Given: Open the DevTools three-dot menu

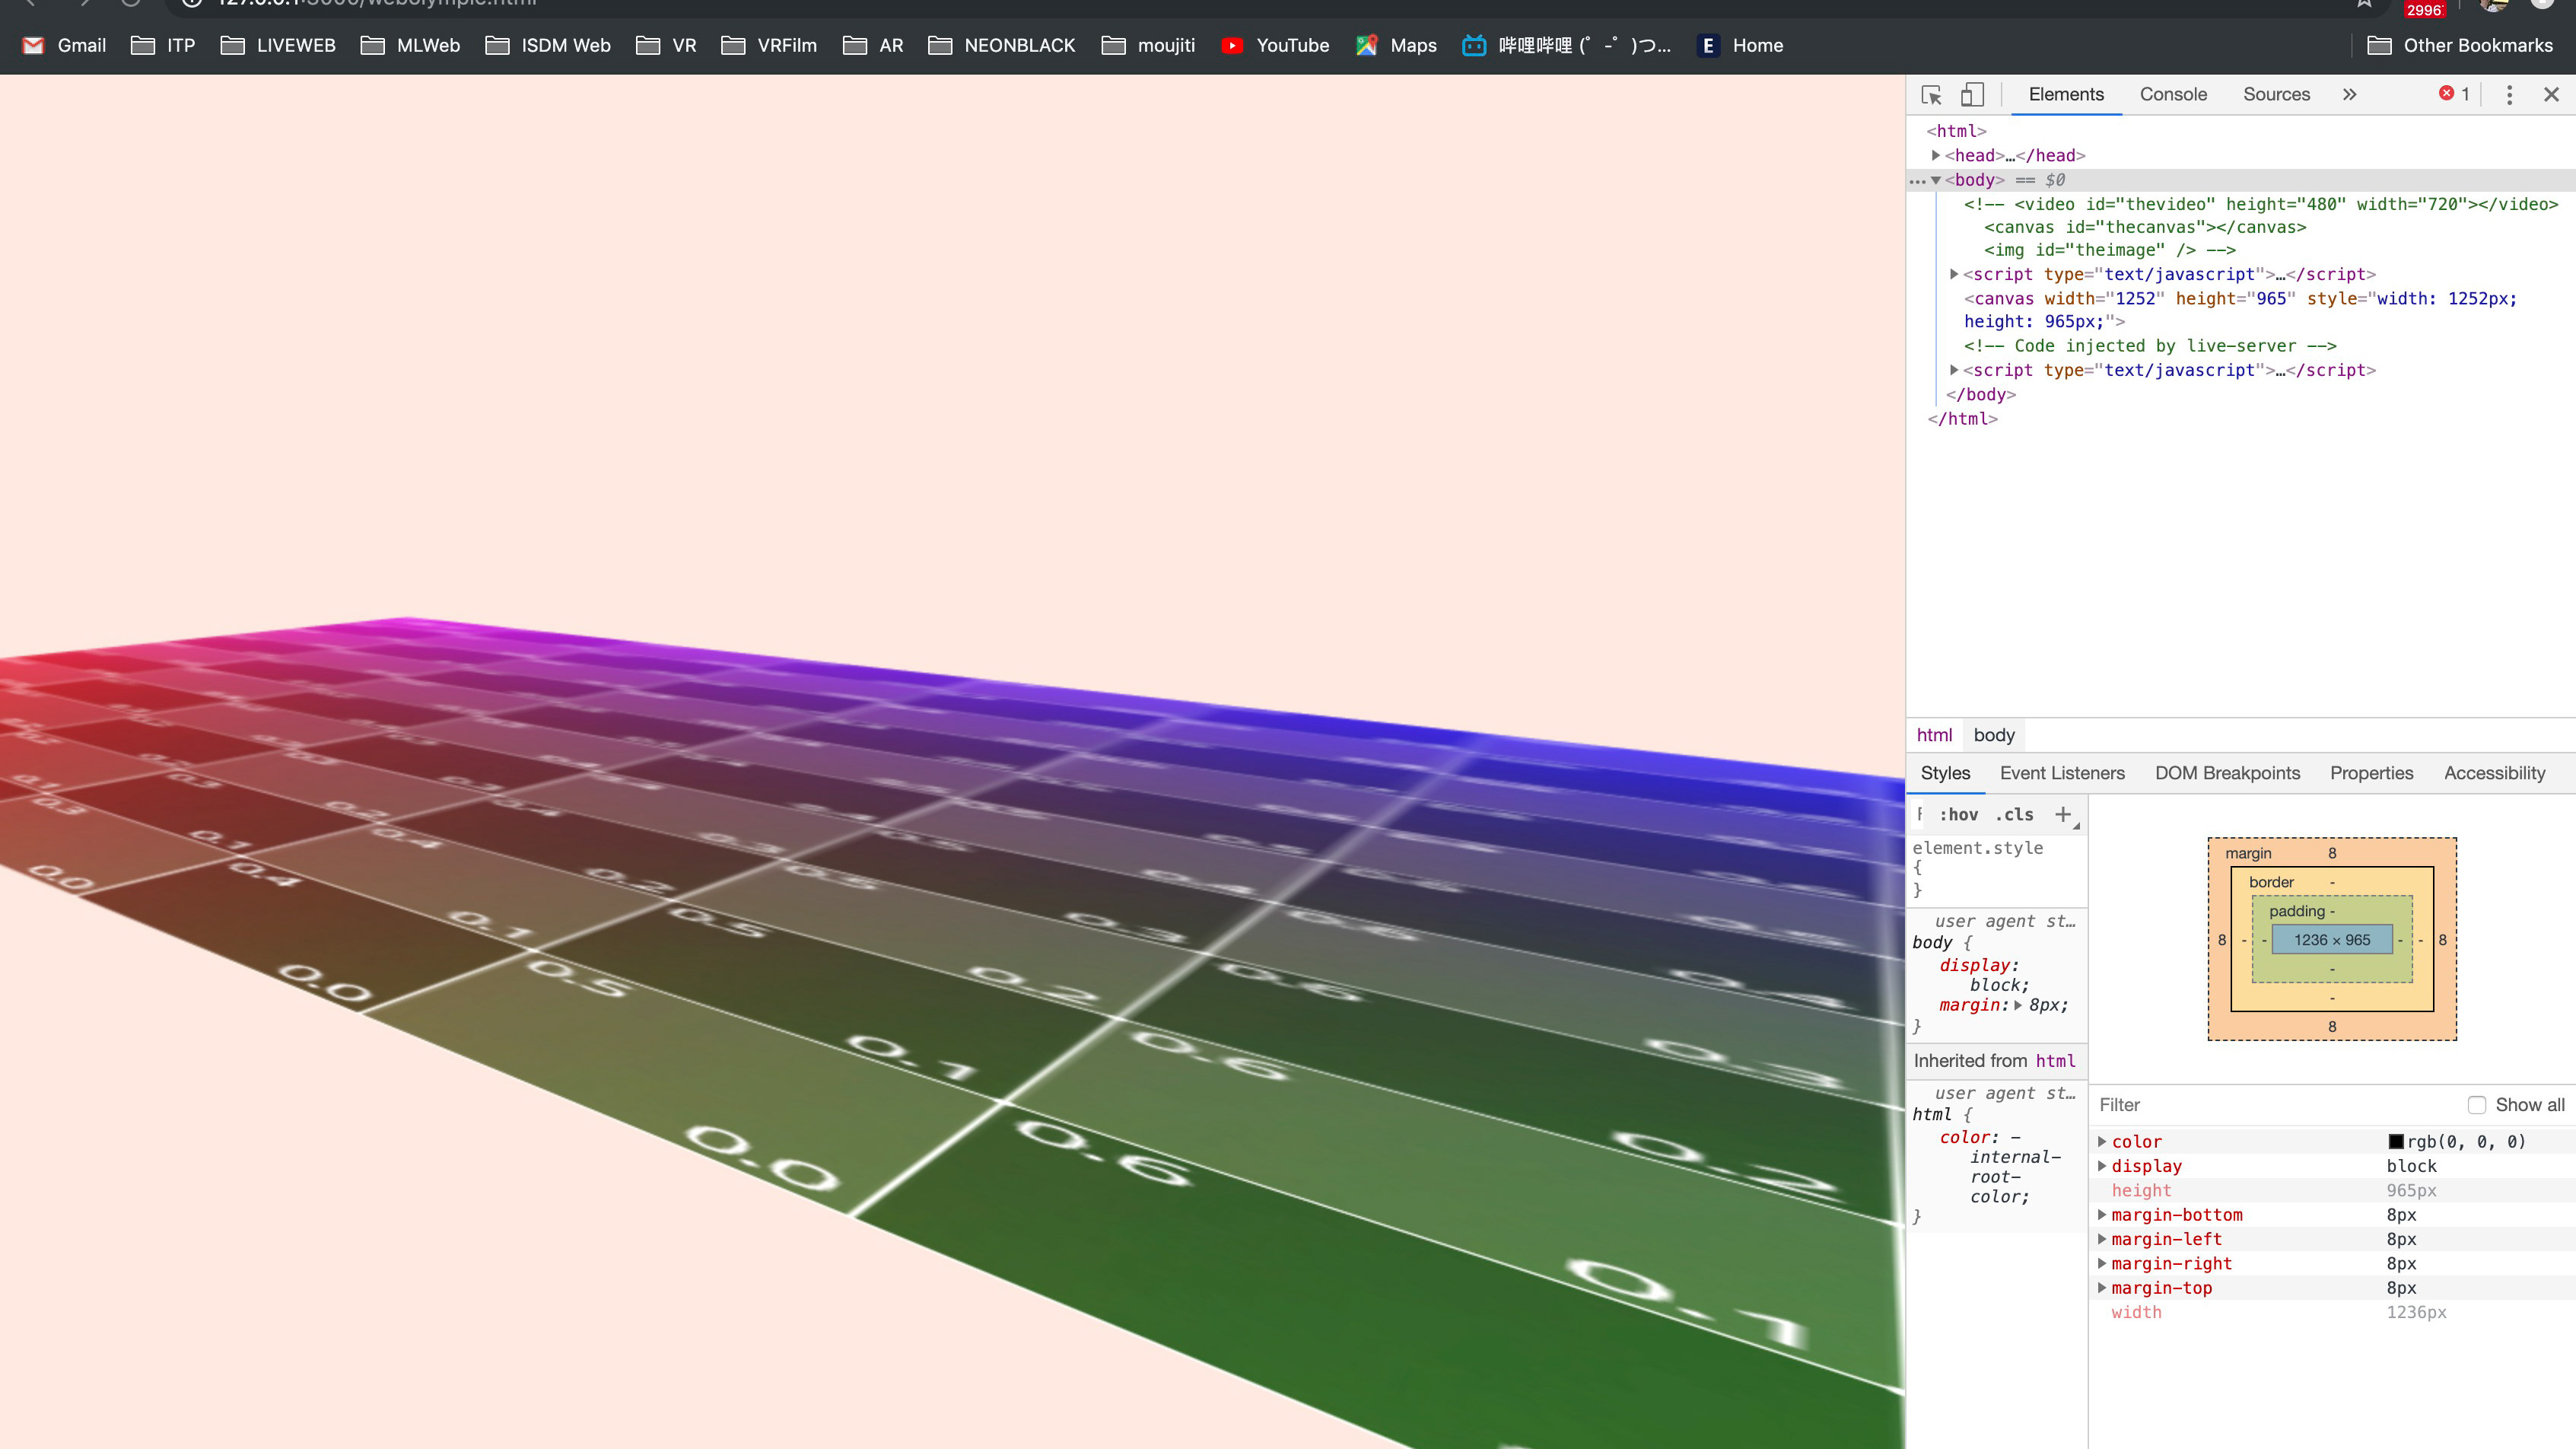Looking at the screenshot, I should tap(2508, 94).
